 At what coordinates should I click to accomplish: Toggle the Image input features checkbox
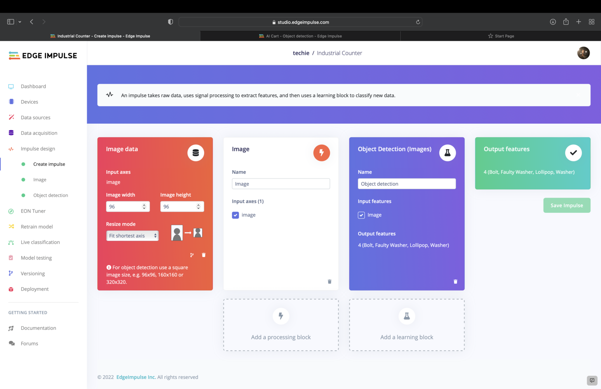(361, 215)
